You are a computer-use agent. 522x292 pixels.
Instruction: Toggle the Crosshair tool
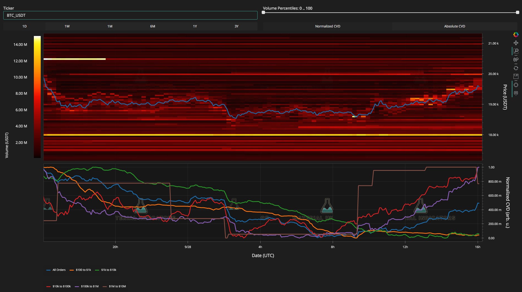click(516, 85)
